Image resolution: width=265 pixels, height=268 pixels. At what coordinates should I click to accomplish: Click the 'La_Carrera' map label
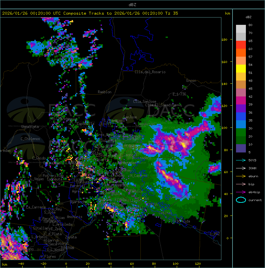(36, 207)
